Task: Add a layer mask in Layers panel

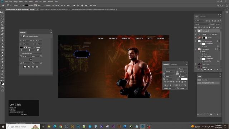Action: [x=205, y=70]
